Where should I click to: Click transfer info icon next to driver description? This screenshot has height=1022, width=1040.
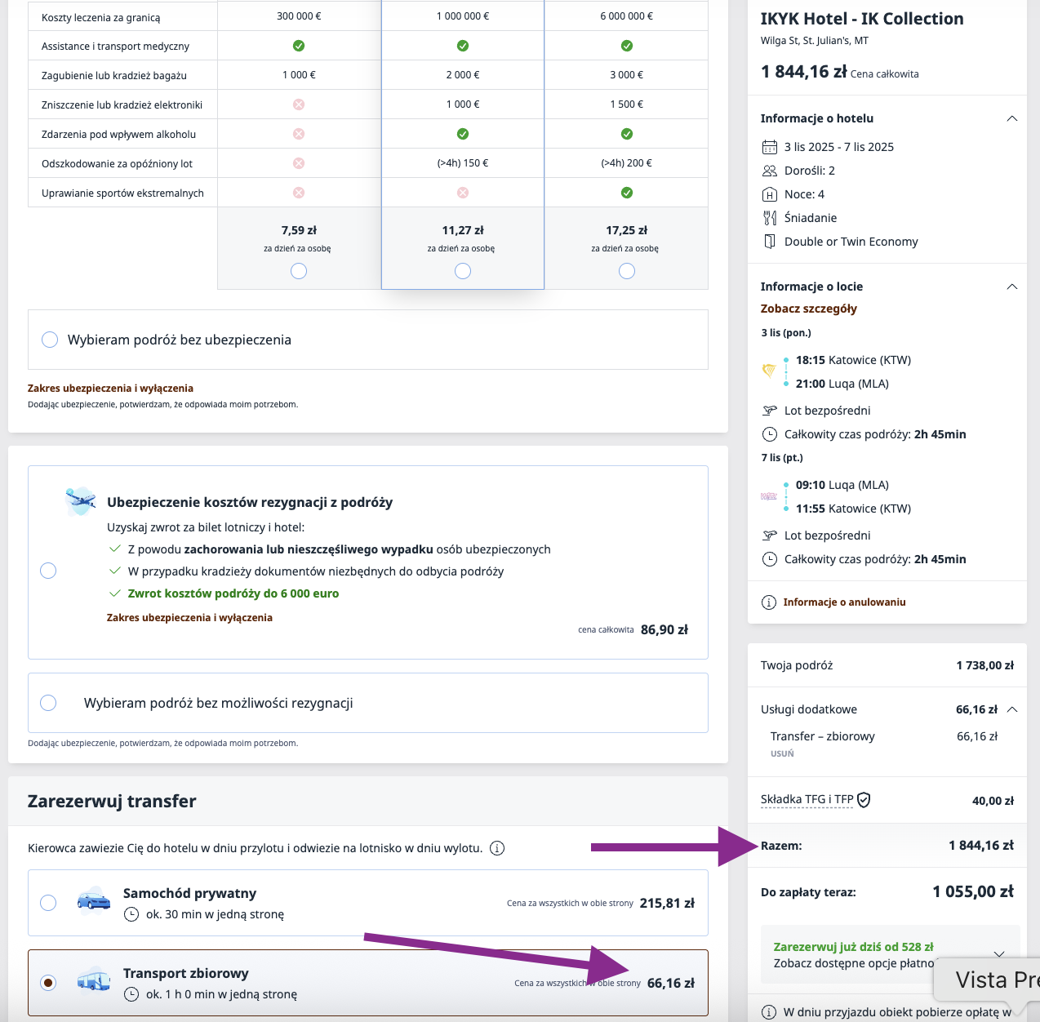(x=497, y=848)
